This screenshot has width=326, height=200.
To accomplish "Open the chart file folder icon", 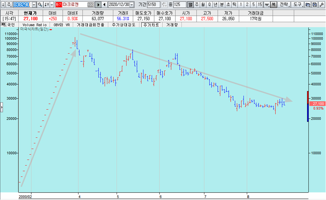I will click(307, 5).
